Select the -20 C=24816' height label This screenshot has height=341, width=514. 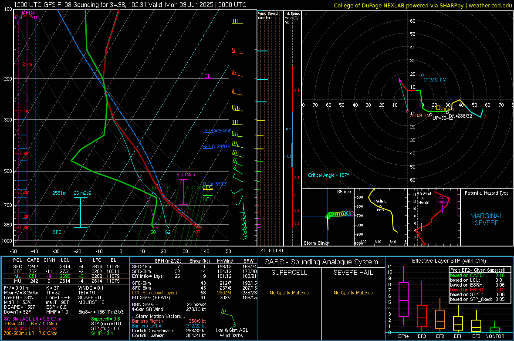(x=216, y=146)
